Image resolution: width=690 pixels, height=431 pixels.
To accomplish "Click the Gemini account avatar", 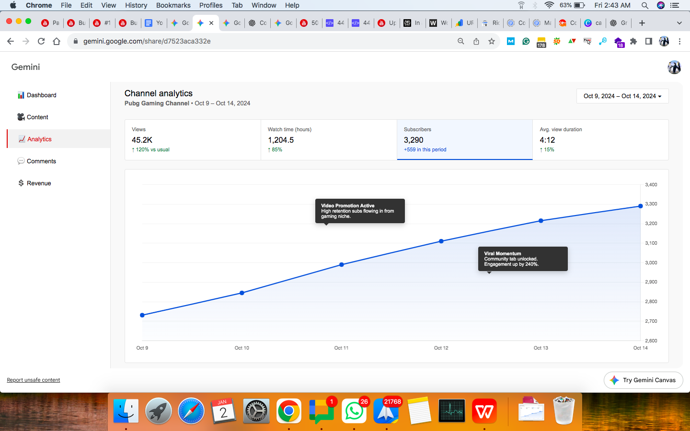I will (x=674, y=68).
